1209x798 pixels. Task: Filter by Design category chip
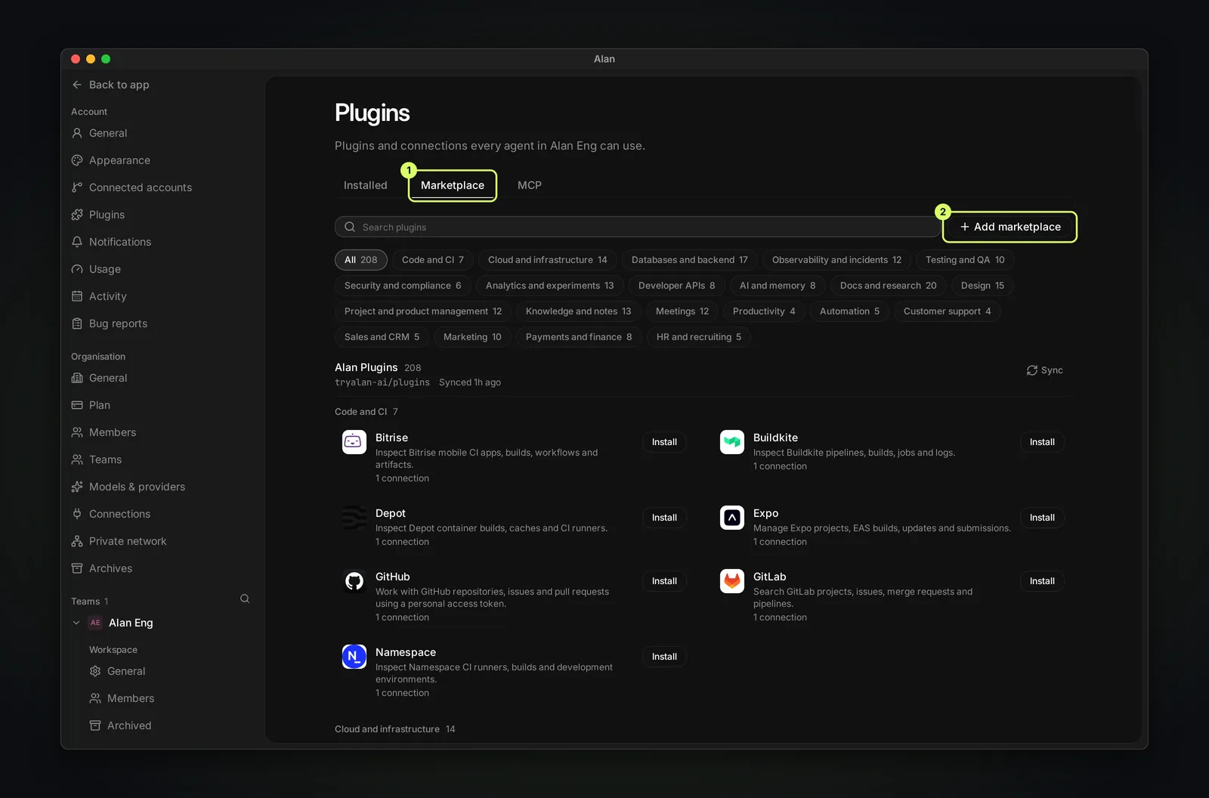coord(982,286)
